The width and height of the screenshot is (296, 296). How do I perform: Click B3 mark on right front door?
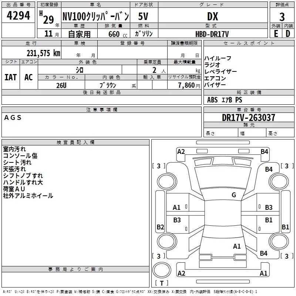[269, 208]
